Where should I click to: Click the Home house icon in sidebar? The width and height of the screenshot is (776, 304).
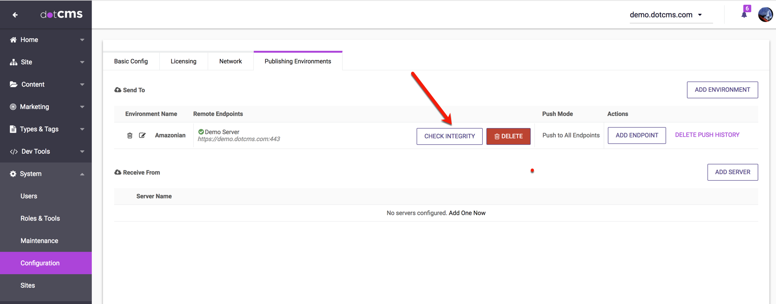[13, 40]
